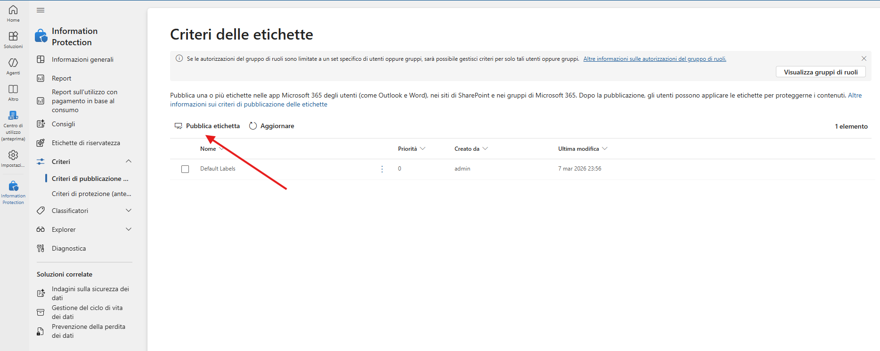
Task: Click the Informazioni generali icon
Action: click(x=41, y=59)
